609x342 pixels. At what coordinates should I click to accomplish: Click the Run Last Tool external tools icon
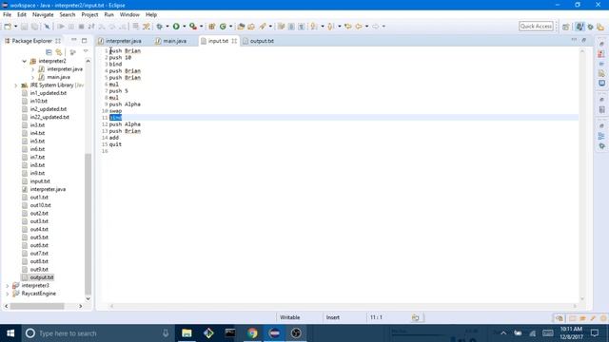(x=193, y=27)
